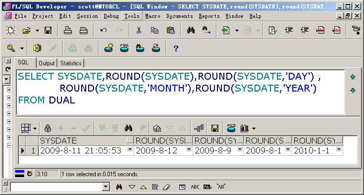This screenshot has height=195, width=364.
Task: Open dropdown arrow next to Open folder icon
Action: tap(37, 30)
